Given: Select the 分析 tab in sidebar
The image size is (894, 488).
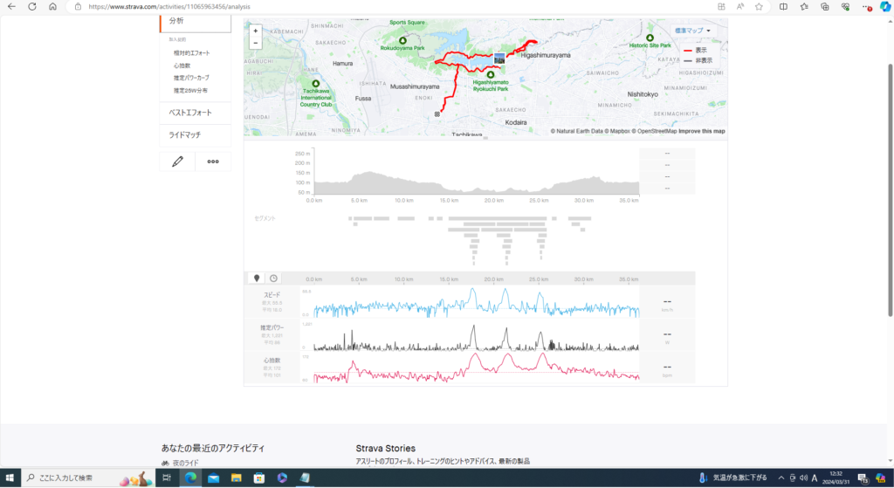Looking at the screenshot, I should (177, 20).
